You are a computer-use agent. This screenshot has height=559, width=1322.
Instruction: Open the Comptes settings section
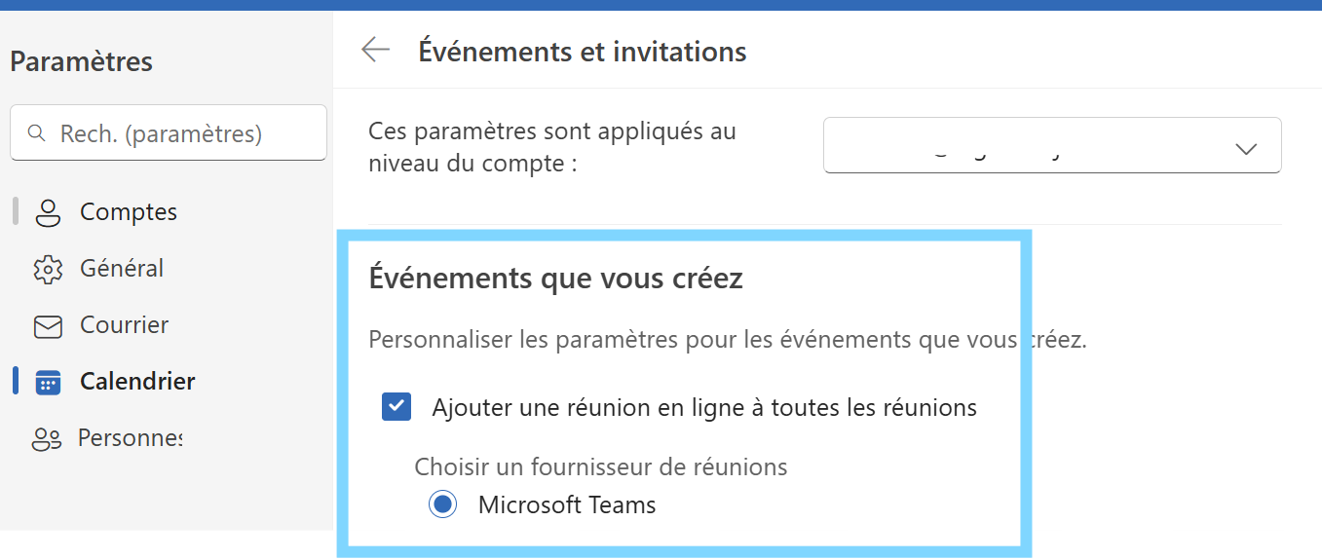(129, 212)
